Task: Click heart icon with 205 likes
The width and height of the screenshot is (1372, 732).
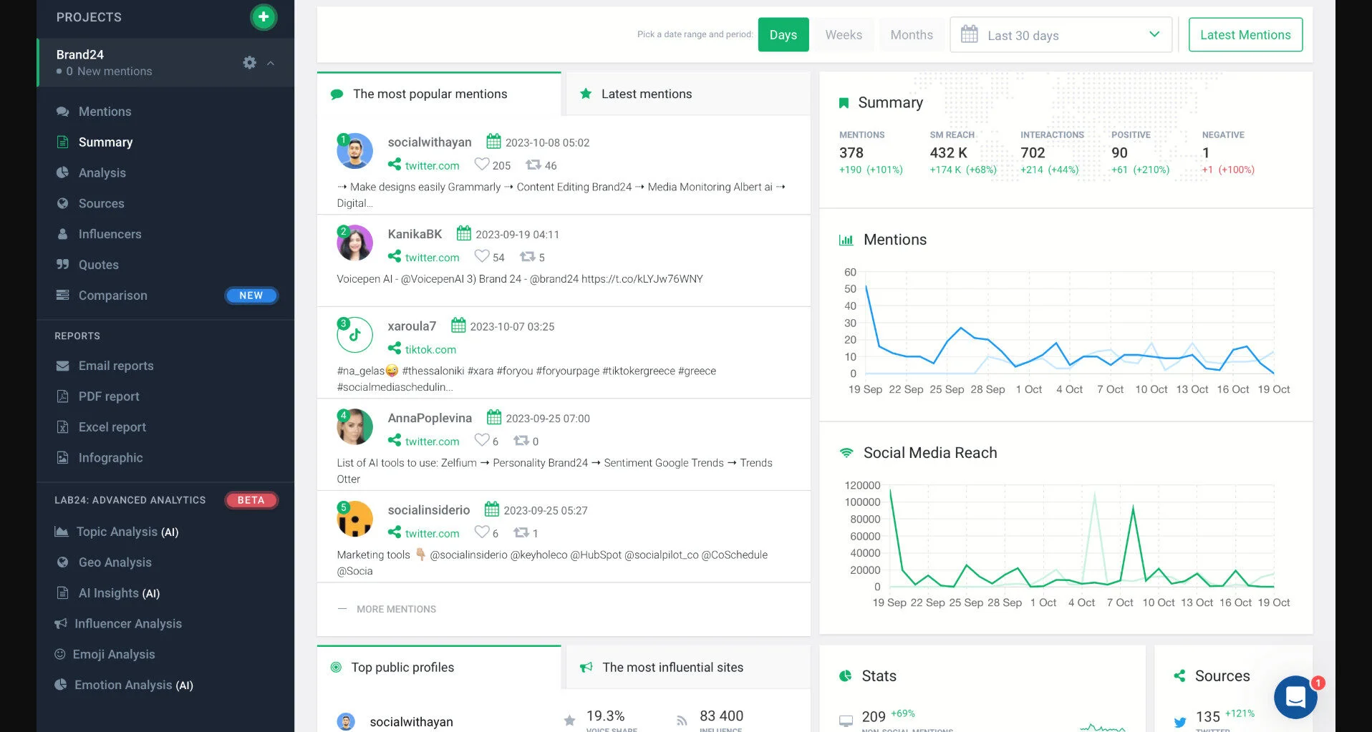Action: (482, 165)
